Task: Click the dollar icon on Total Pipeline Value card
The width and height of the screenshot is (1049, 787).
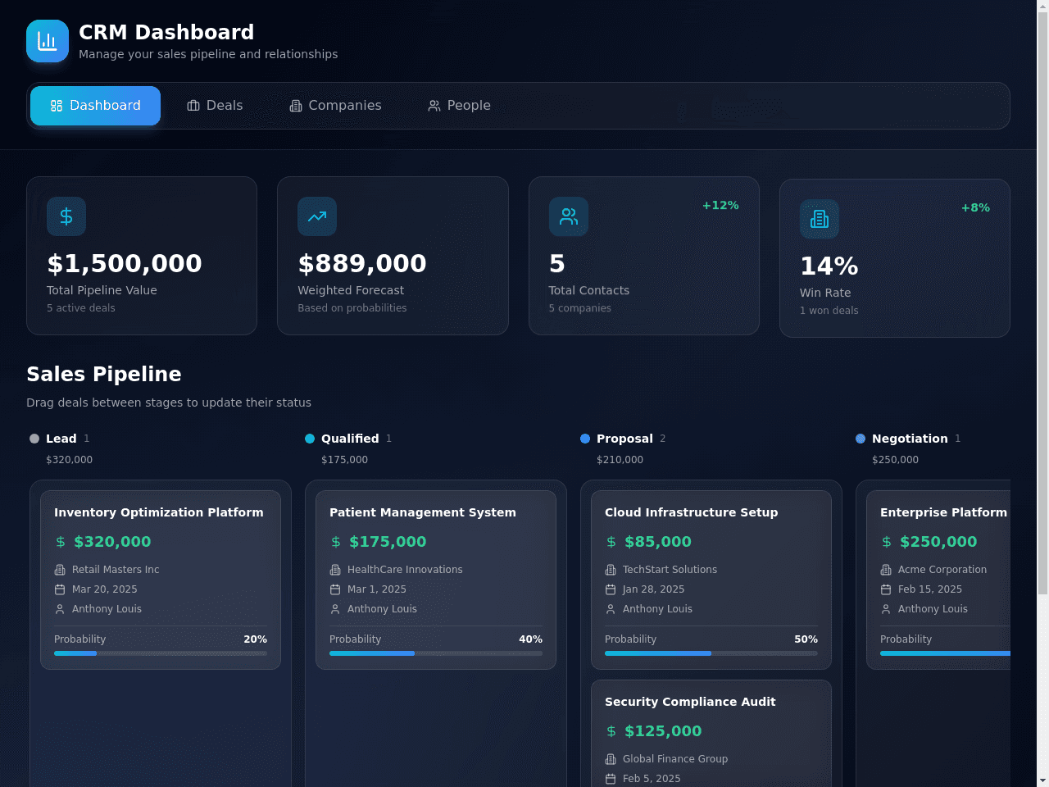Action: 66,216
